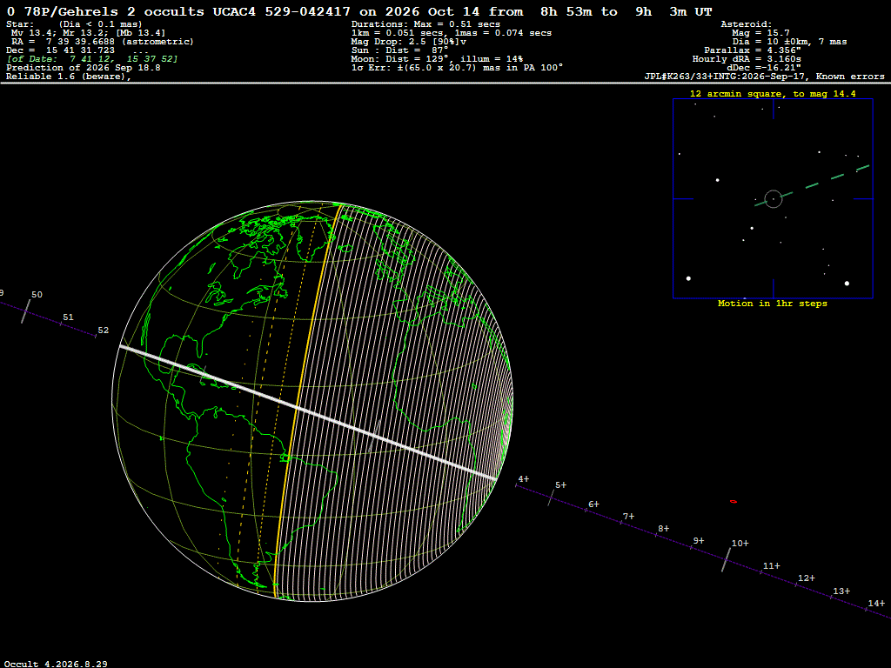The image size is (891, 668).
Task: Click the target star circle in finder chart
Action: 774,199
